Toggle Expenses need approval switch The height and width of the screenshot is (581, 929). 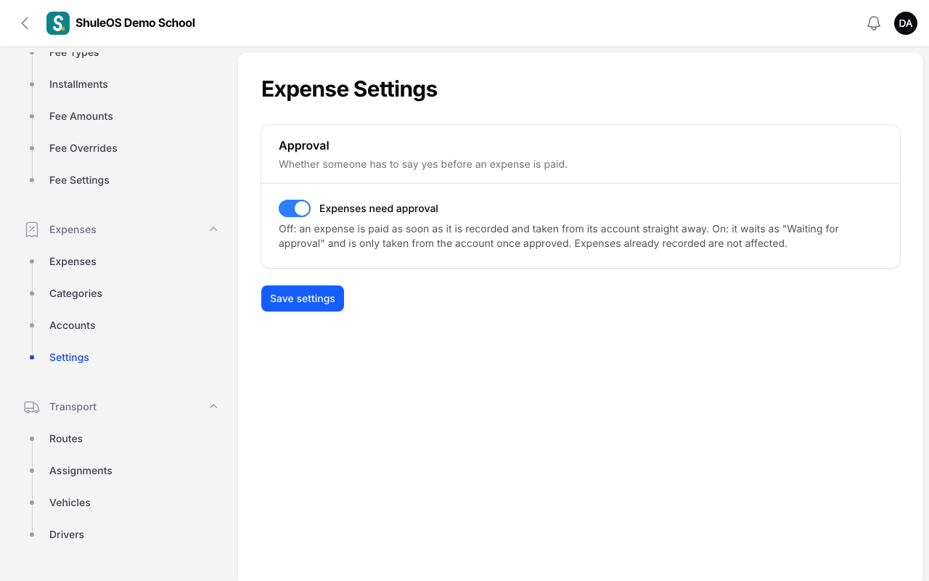click(x=295, y=208)
